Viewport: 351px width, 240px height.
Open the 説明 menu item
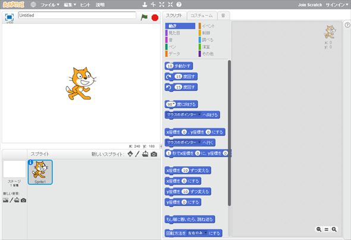click(x=100, y=5)
